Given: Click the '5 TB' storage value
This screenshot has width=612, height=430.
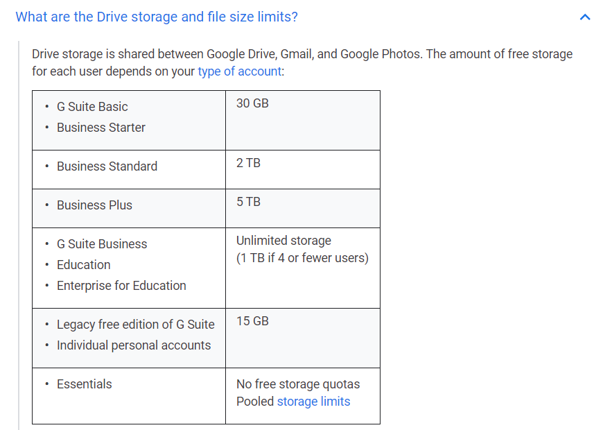Looking at the screenshot, I should point(248,202).
